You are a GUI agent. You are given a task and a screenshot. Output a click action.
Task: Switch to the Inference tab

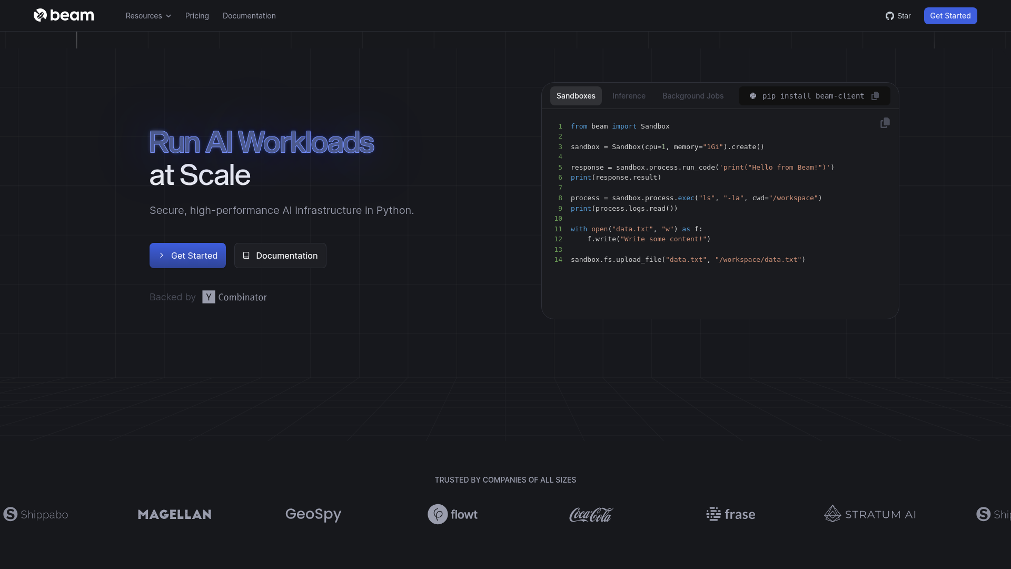629,96
